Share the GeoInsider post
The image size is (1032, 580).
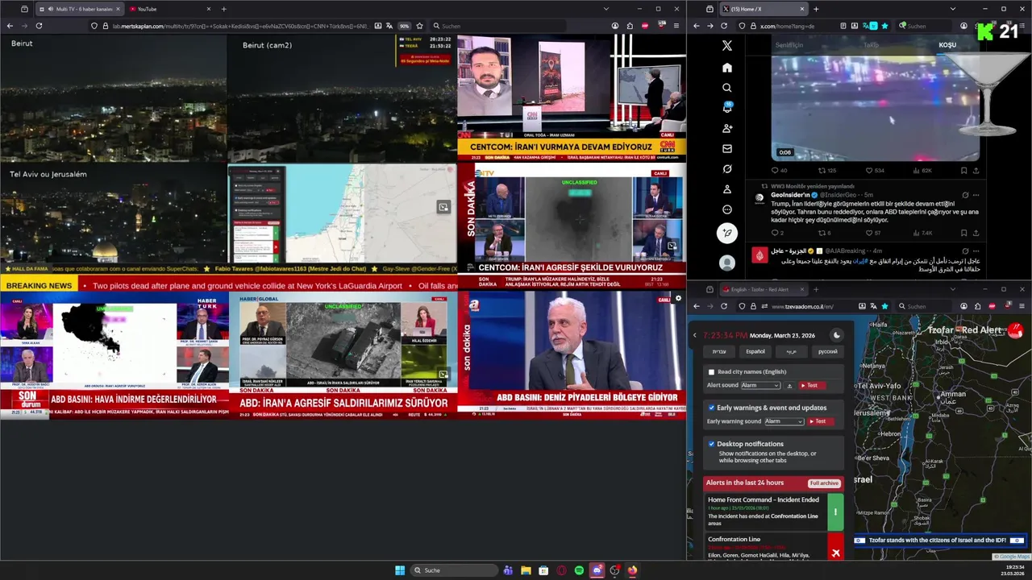point(976,234)
